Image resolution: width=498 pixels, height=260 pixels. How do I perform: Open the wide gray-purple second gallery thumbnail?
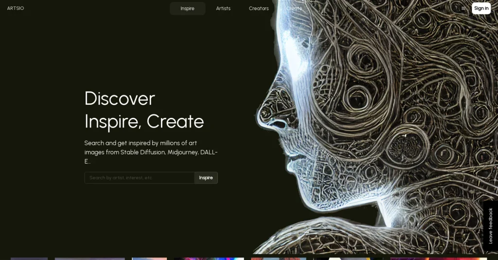(89, 259)
